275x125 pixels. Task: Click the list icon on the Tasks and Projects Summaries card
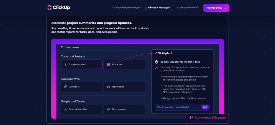108,64
